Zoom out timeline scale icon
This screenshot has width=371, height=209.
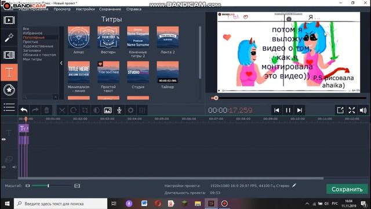click(x=28, y=186)
